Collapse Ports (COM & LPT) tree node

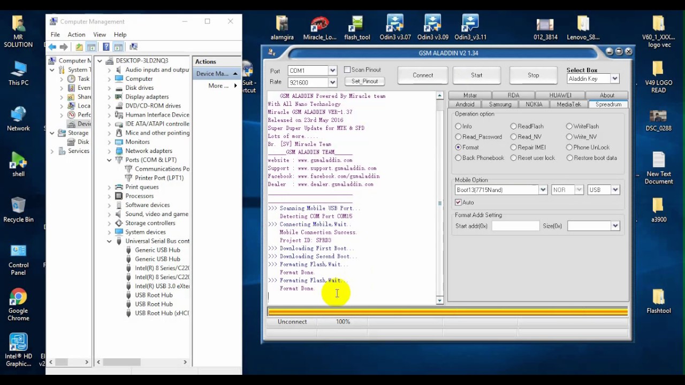pyautogui.click(x=109, y=160)
